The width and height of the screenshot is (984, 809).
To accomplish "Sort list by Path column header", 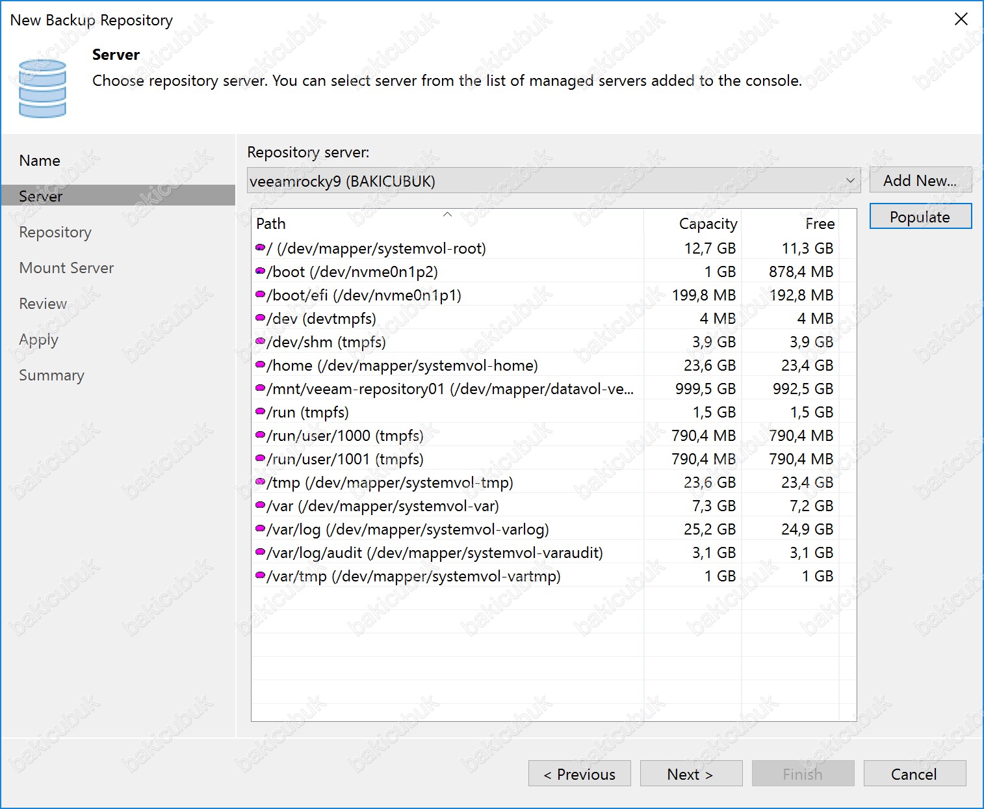I will 271,224.
